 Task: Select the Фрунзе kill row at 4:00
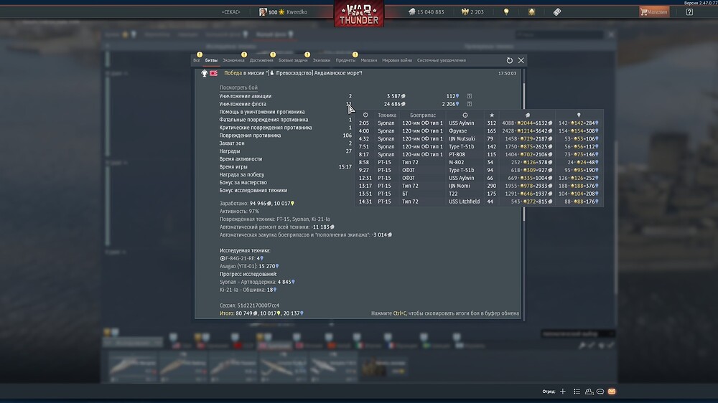pos(478,131)
